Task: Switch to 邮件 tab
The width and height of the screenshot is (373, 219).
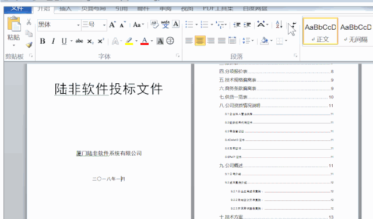Action: click(x=143, y=9)
